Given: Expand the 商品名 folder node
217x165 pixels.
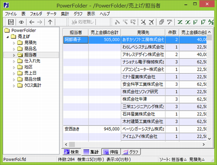Looking at the screenshot, I should point(14,49).
